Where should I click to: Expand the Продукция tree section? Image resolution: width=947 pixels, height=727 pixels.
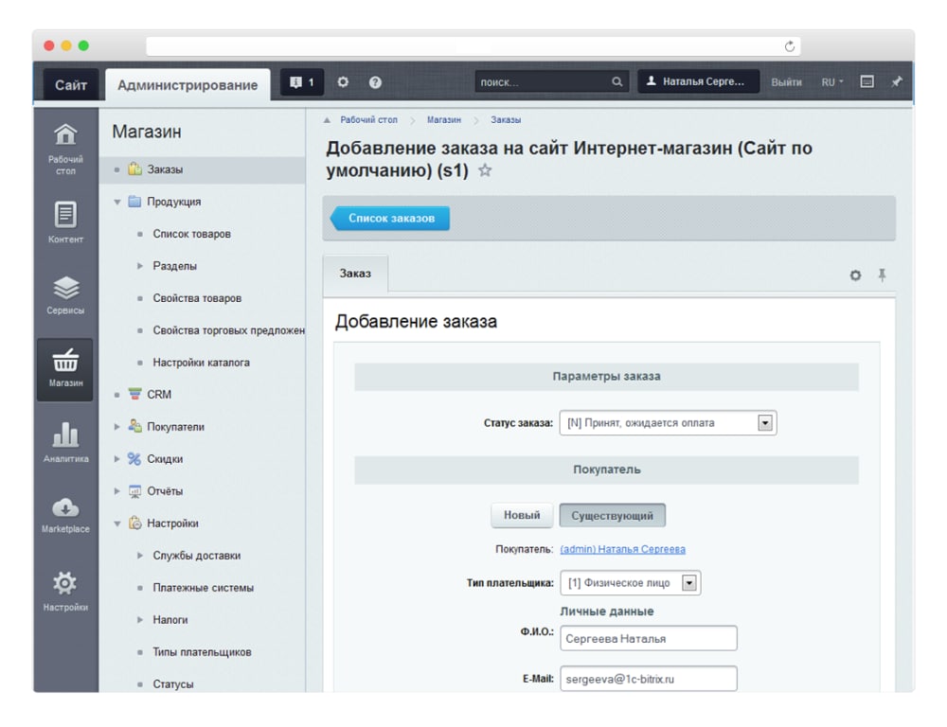[x=117, y=202]
